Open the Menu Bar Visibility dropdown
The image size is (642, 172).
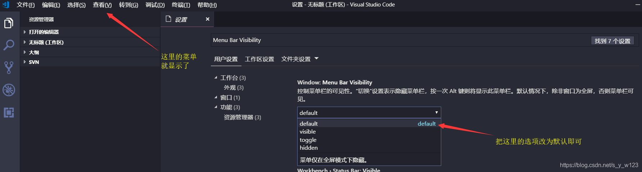point(369,113)
